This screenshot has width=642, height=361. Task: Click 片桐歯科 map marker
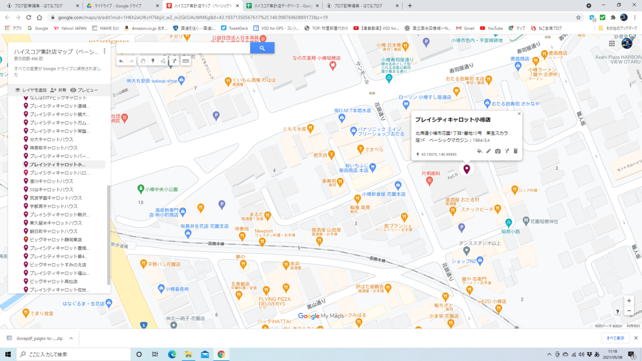(429, 181)
